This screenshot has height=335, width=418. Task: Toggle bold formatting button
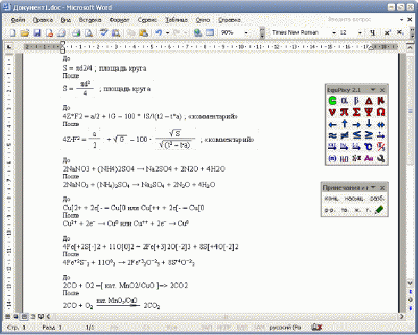click(373, 33)
